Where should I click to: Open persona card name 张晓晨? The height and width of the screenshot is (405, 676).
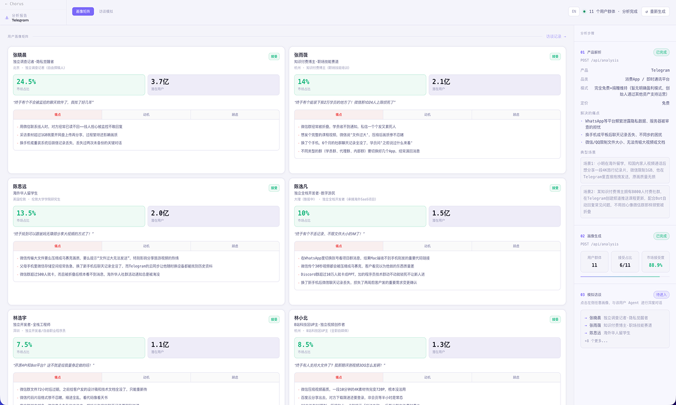point(20,55)
